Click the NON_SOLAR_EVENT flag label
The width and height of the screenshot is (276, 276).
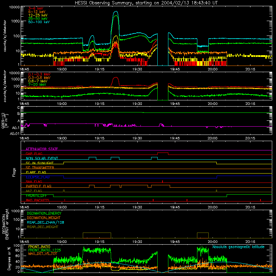click(42, 158)
